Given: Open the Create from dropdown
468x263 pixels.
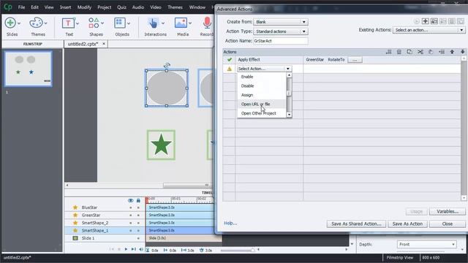Looking at the screenshot, I should coord(281,22).
